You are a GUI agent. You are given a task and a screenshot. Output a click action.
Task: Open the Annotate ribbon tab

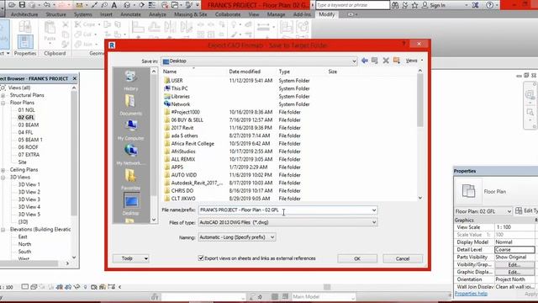click(131, 14)
